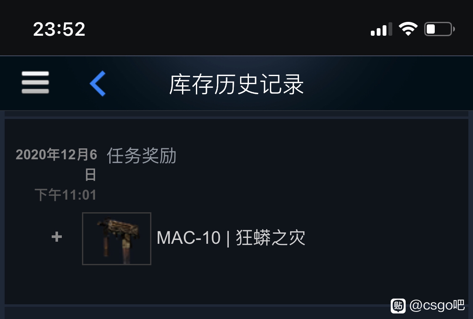Tap the 狂蟒之灾 skin name text

click(x=271, y=237)
